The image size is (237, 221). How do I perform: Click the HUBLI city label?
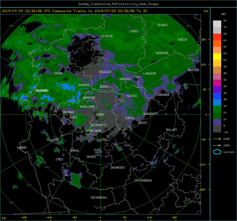click(x=73, y=117)
